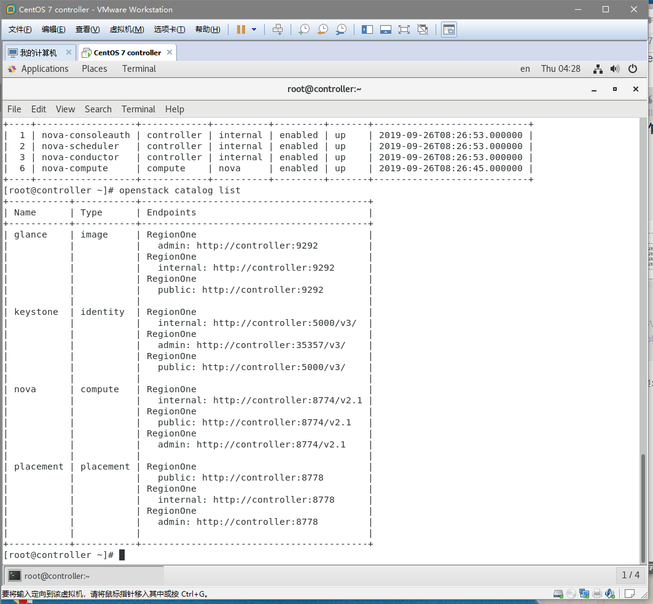Switch to the 我的计算机 tab
The width and height of the screenshot is (653, 604).
38,52
